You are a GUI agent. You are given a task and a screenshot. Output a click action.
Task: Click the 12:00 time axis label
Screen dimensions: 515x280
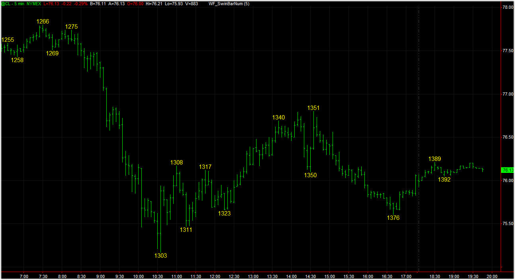[215, 276]
